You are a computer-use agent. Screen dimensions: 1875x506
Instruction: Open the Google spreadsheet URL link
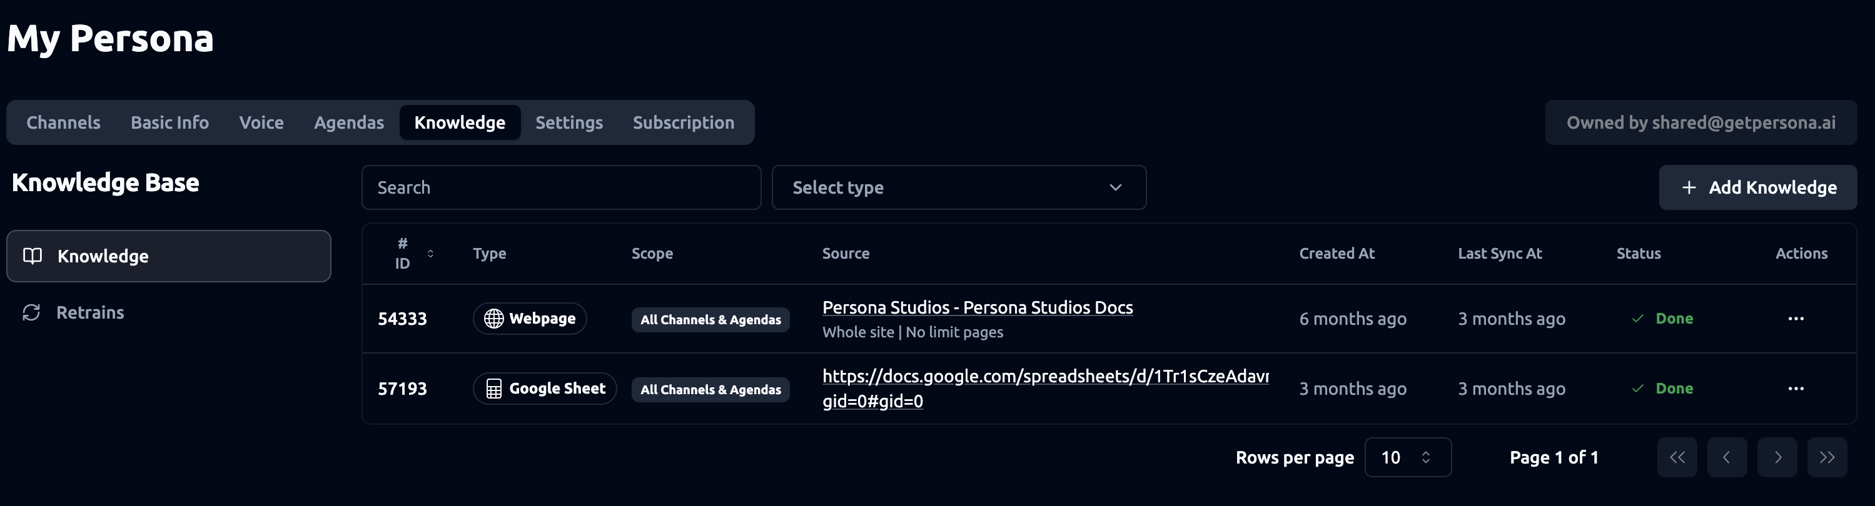(x=1044, y=377)
